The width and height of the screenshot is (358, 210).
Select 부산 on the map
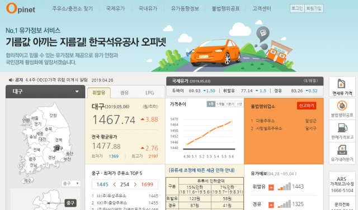pos(67,159)
